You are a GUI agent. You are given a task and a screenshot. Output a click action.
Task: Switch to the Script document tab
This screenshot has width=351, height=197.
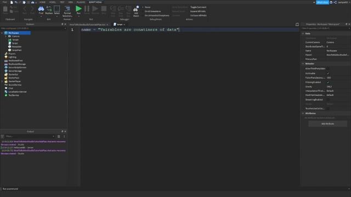[x=120, y=24]
